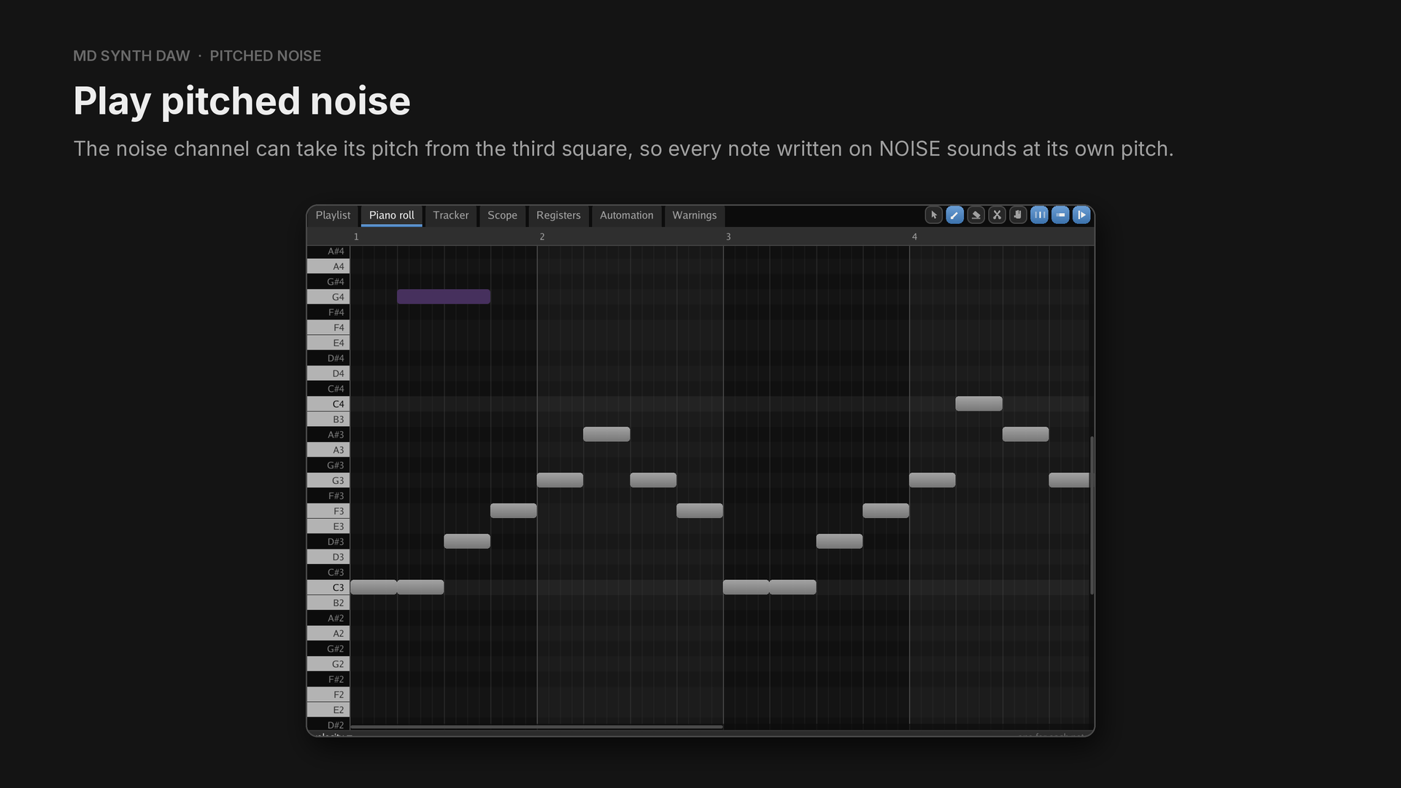Select the arrow pointer tool
The width and height of the screenshot is (1401, 788).
[x=933, y=215]
